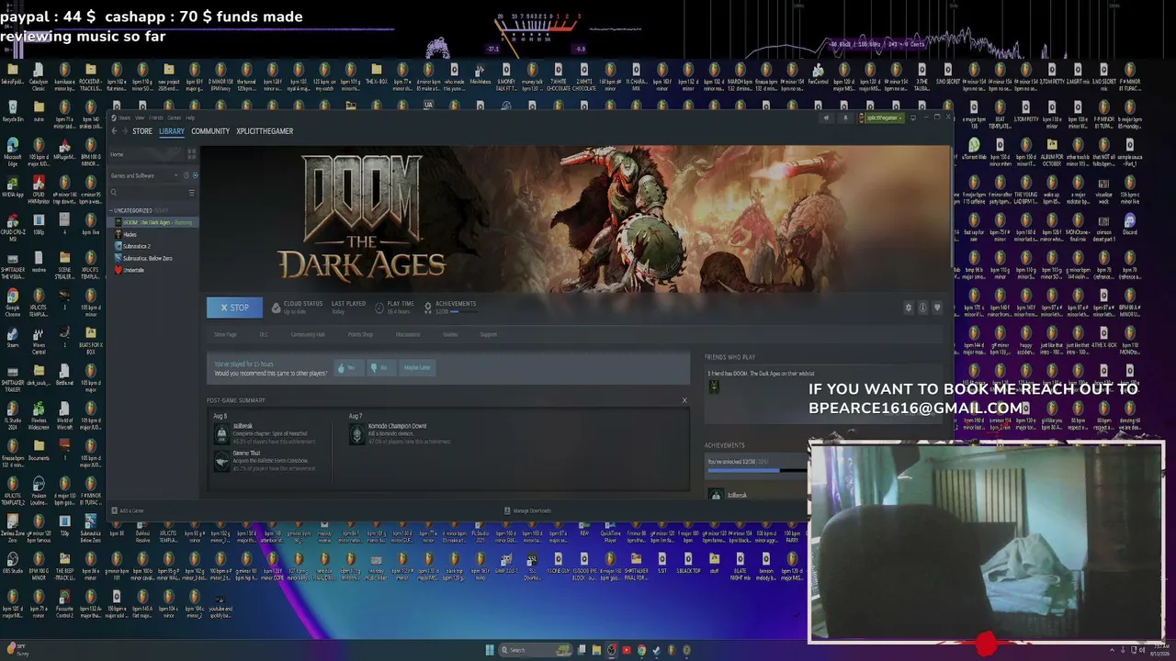Open the Recycle Bin desktop icon
This screenshot has height=661, width=1176.
[x=13, y=112]
